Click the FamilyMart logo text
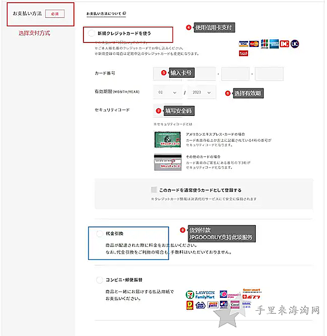Screen dimensions: 327x336 tap(205, 297)
